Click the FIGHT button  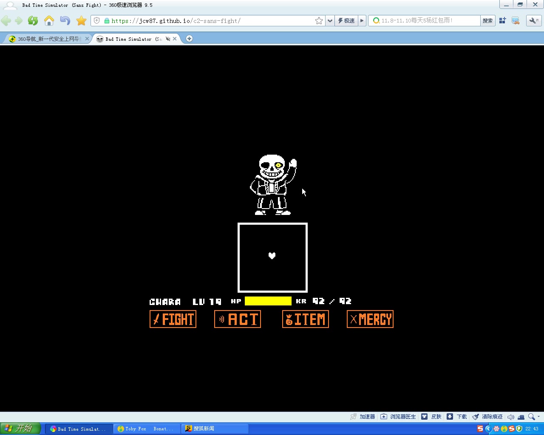(173, 319)
